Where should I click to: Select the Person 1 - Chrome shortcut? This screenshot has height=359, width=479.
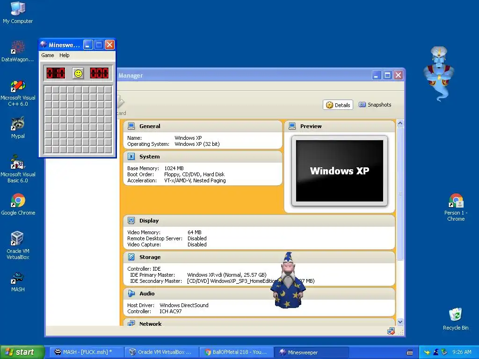(x=456, y=208)
